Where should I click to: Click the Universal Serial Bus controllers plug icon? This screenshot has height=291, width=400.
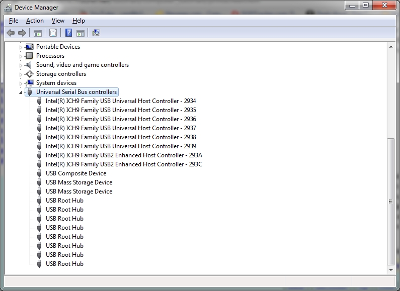click(30, 92)
